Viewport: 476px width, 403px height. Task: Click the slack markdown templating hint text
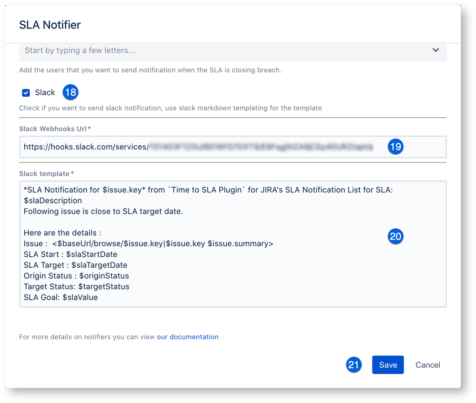[170, 108]
